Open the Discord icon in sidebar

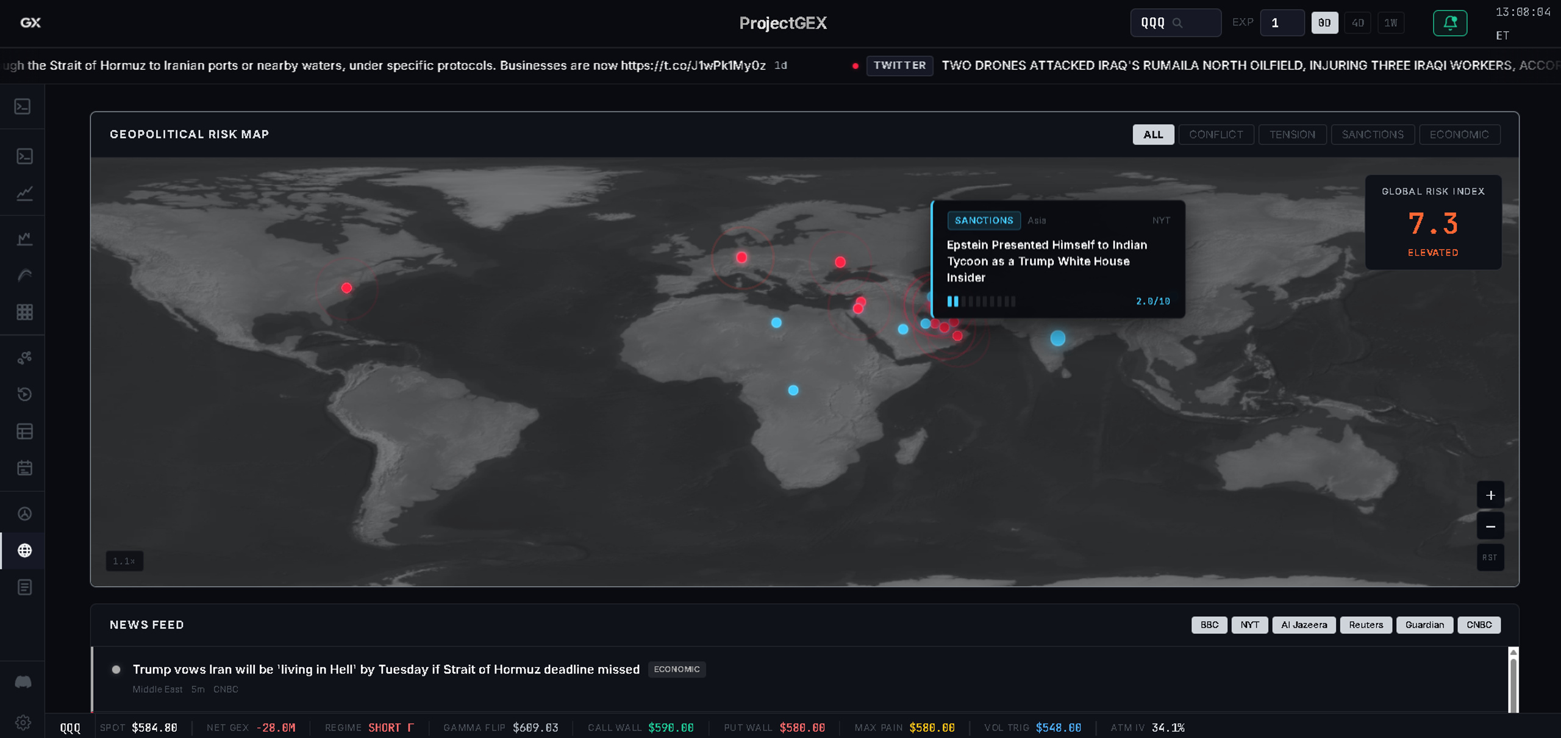point(23,682)
